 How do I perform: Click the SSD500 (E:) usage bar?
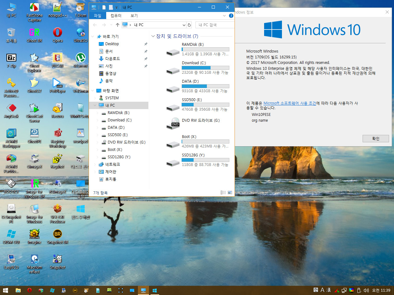click(x=205, y=104)
